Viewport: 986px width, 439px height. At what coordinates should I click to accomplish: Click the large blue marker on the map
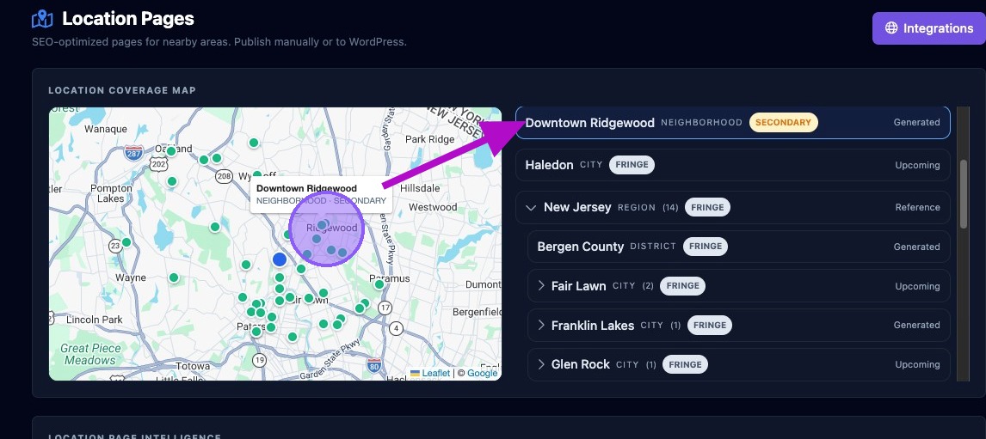click(280, 259)
